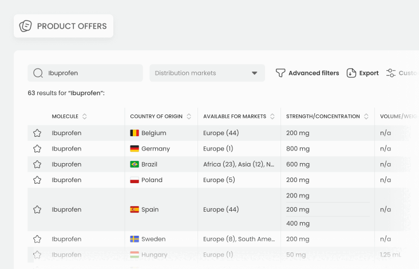Click the Belgium flag icon
Viewport: 419px width, 269px height.
point(135,133)
